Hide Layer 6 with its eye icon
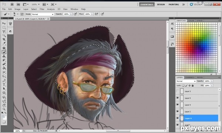Screen dimensions: 222x133 pyautogui.click(x=178, y=118)
